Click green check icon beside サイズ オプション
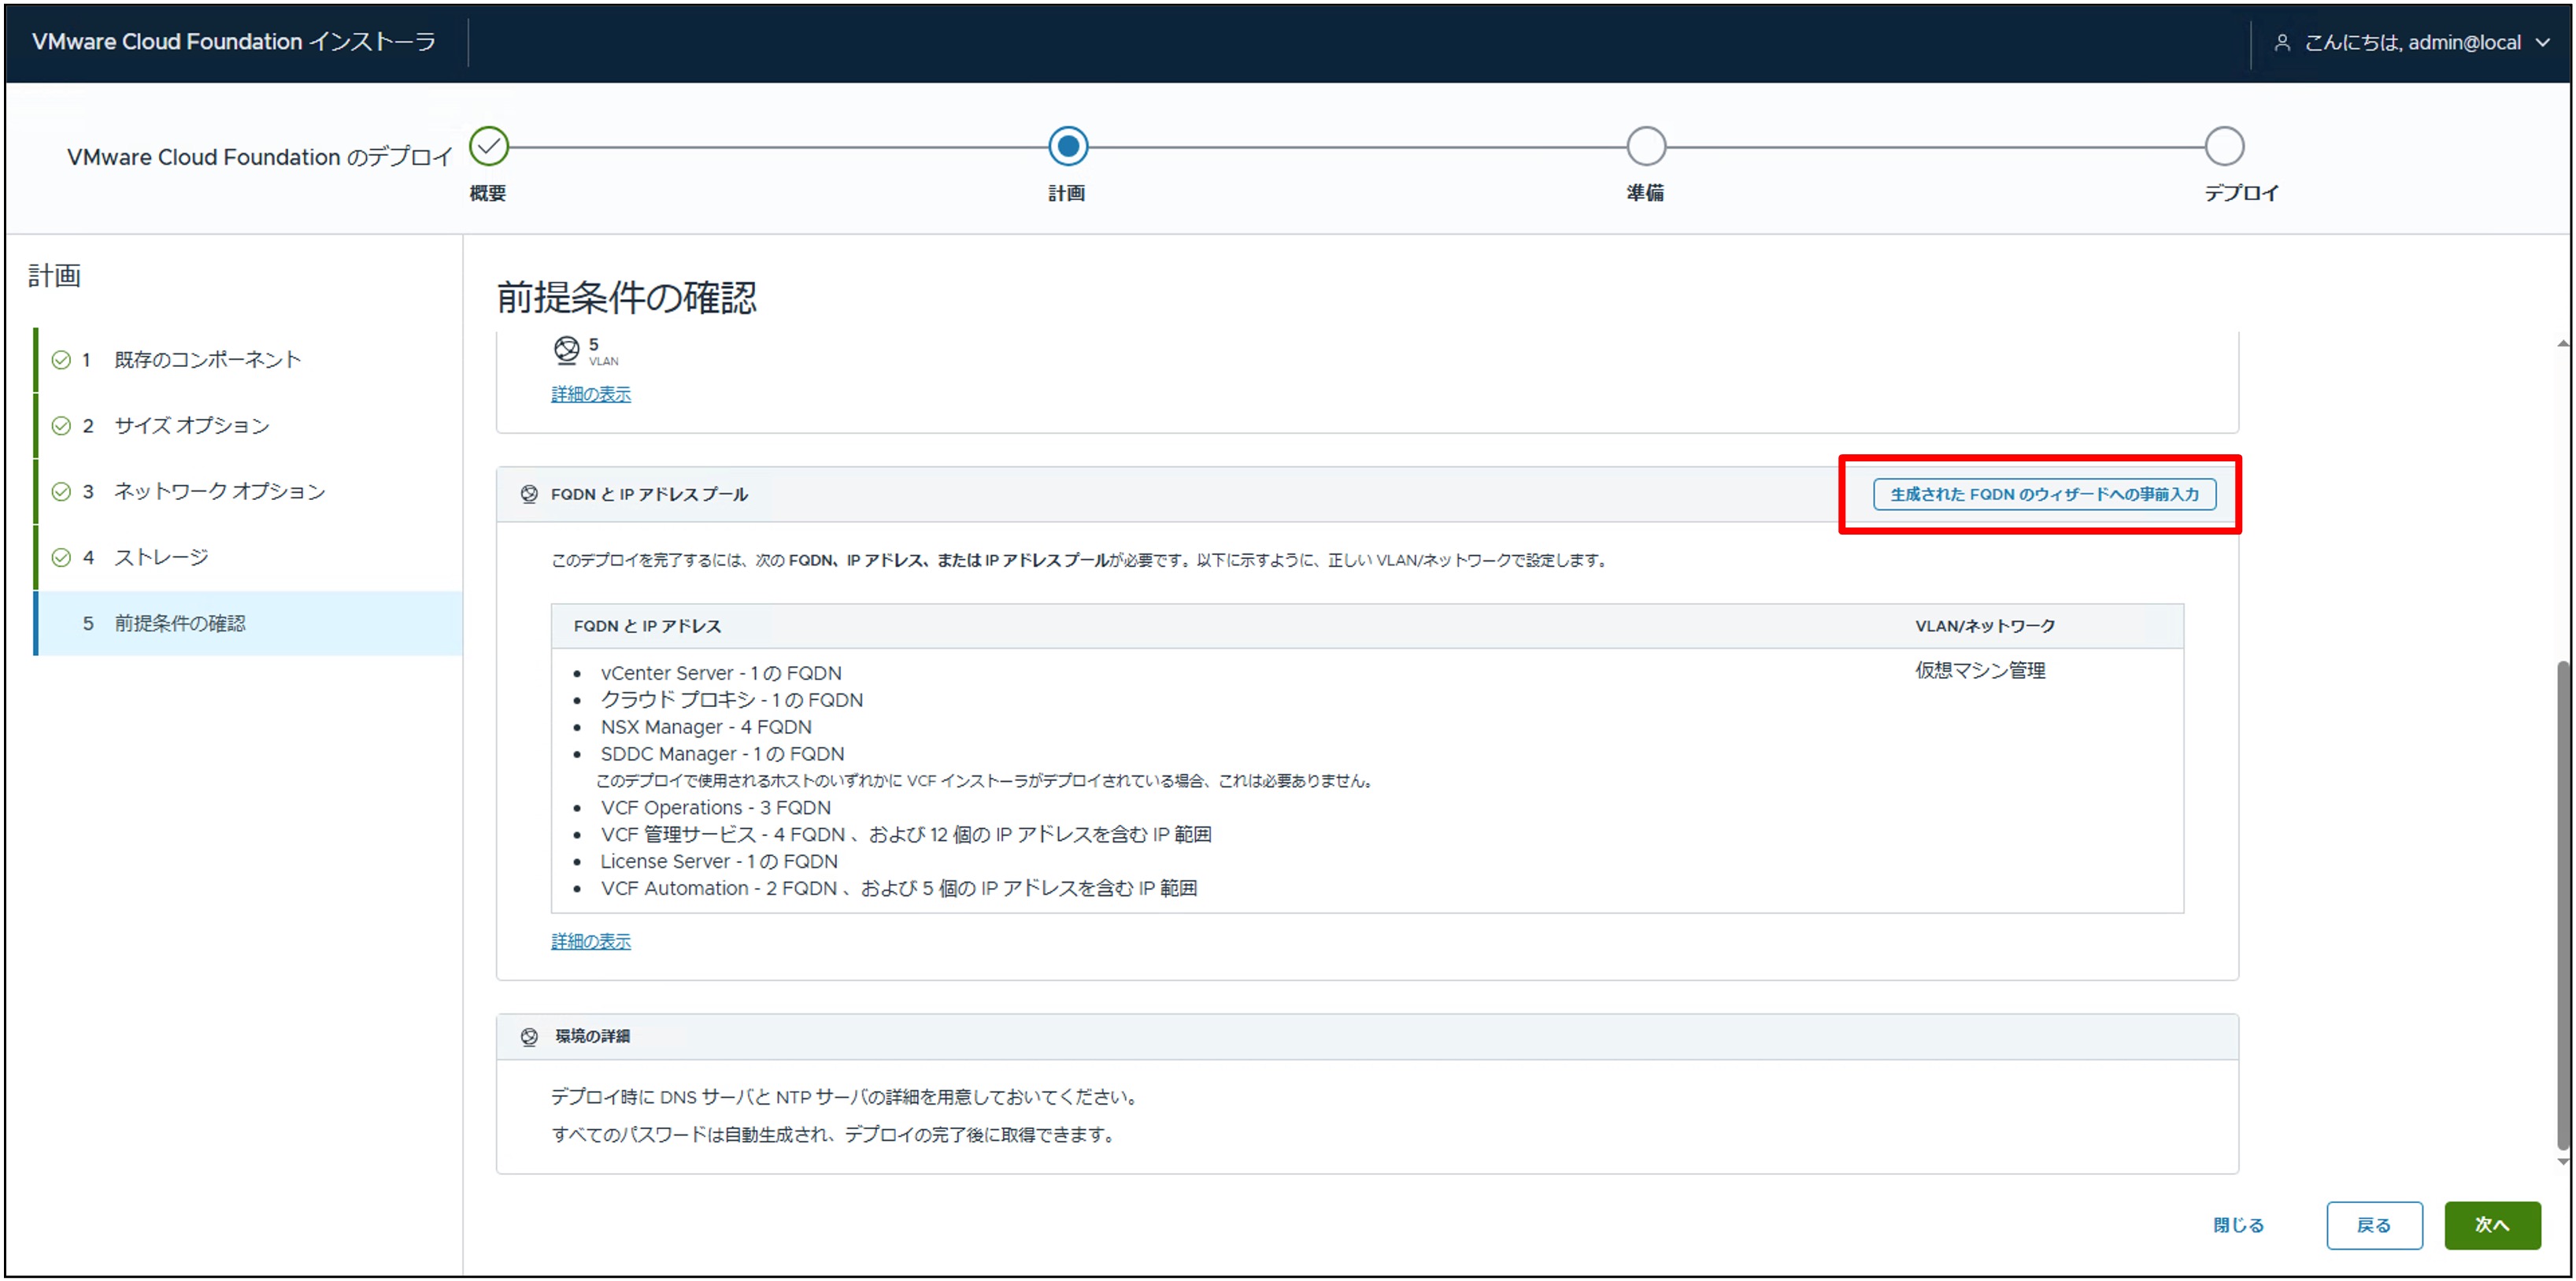 [61, 426]
